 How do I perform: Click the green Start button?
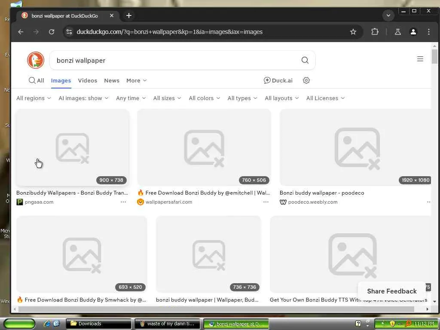[20, 324]
